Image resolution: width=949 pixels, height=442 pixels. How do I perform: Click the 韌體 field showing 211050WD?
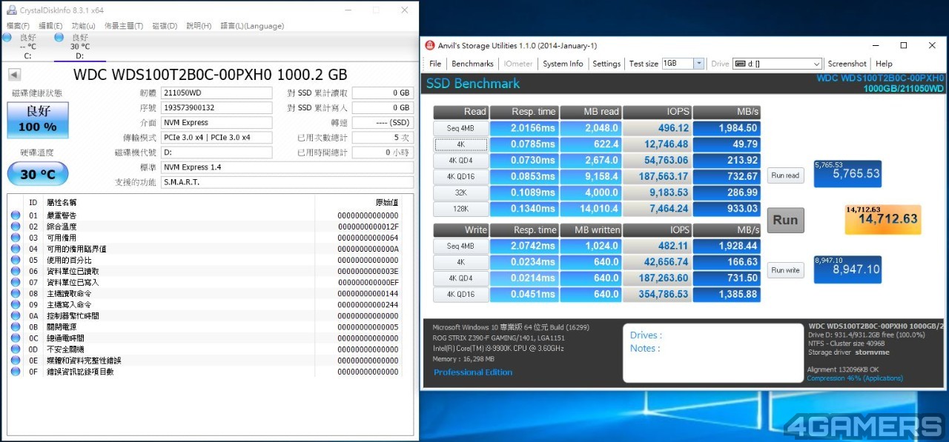pyautogui.click(x=216, y=93)
